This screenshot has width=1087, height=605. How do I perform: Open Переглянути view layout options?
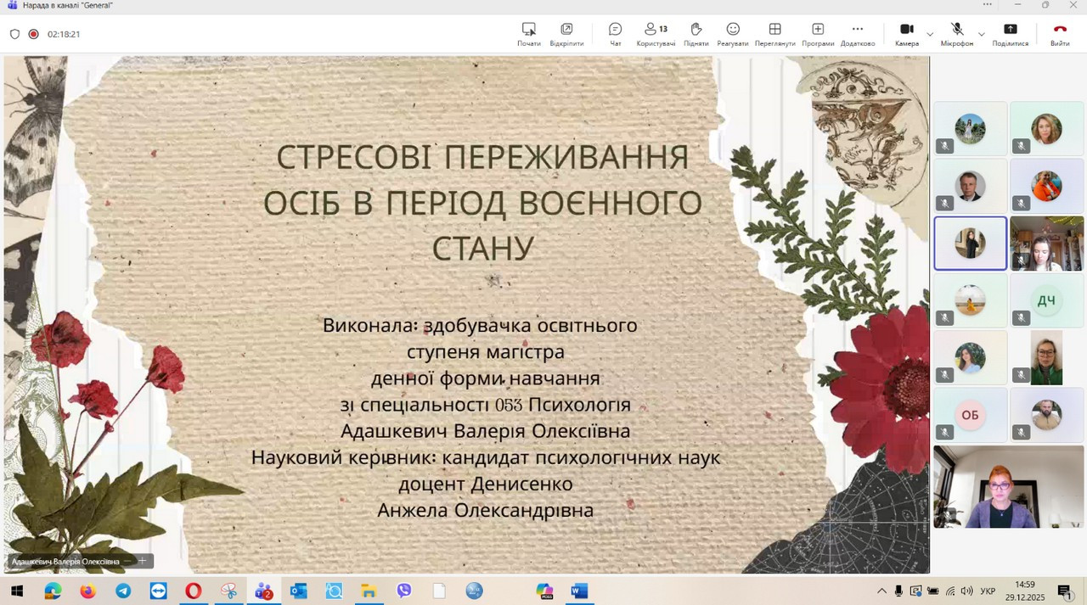tap(774, 33)
